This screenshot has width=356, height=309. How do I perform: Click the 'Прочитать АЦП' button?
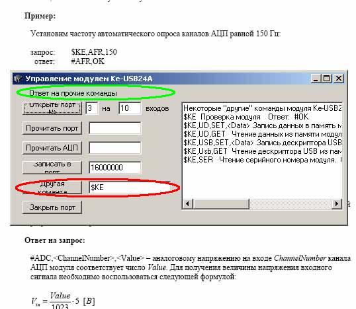tap(52, 148)
